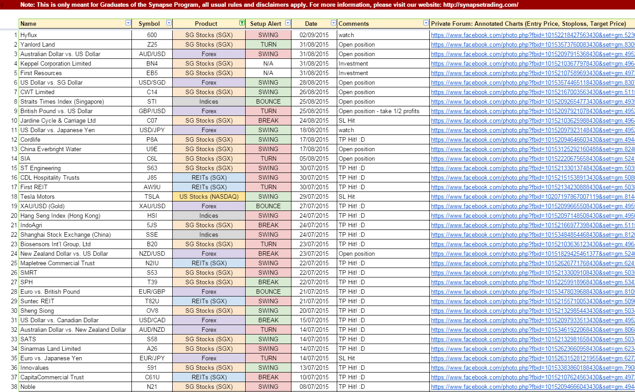The height and width of the screenshot is (392, 635).
Task: Open the Setup Alert filter dropdown
Action: [288, 23]
